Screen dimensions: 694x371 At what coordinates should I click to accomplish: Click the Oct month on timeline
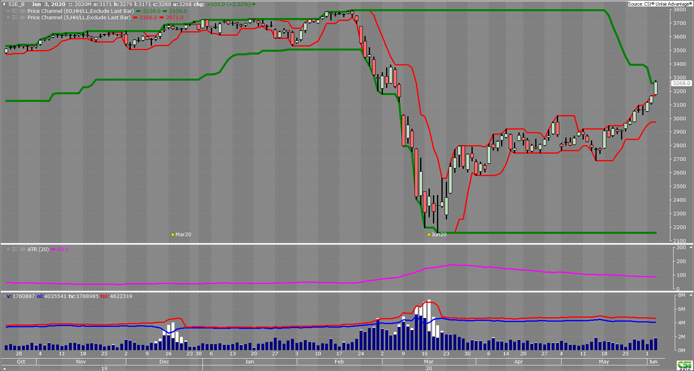click(21, 361)
